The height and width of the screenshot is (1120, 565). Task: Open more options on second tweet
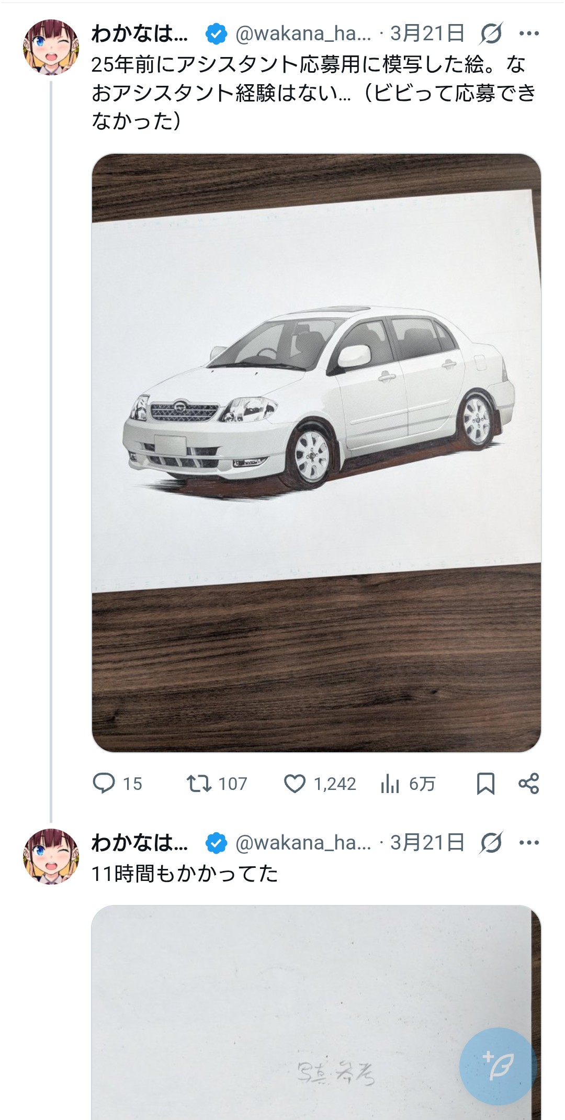(x=529, y=843)
